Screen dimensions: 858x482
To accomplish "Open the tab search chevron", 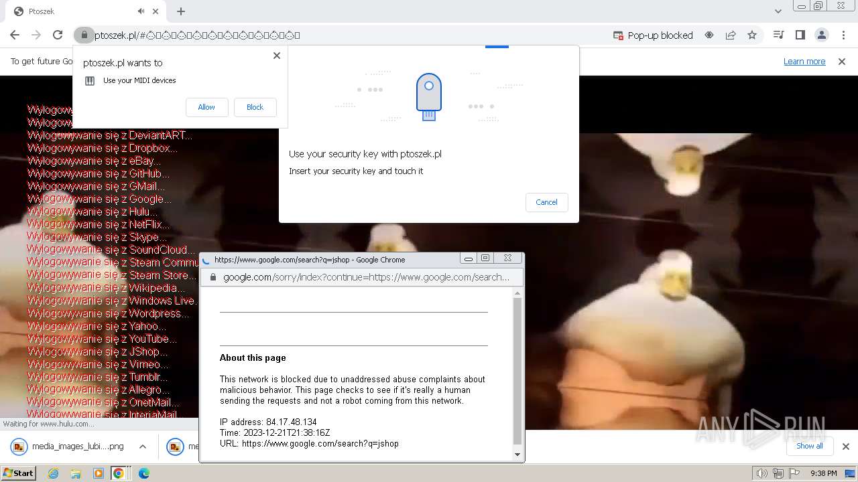I will [x=778, y=11].
